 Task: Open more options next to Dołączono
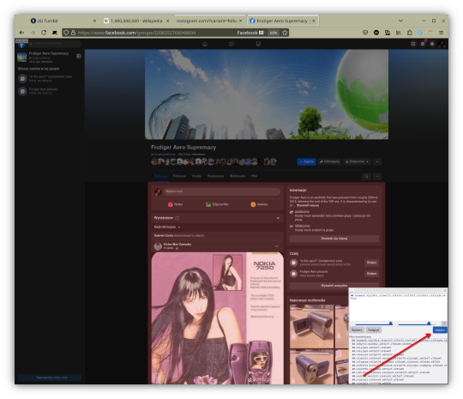[x=377, y=161]
